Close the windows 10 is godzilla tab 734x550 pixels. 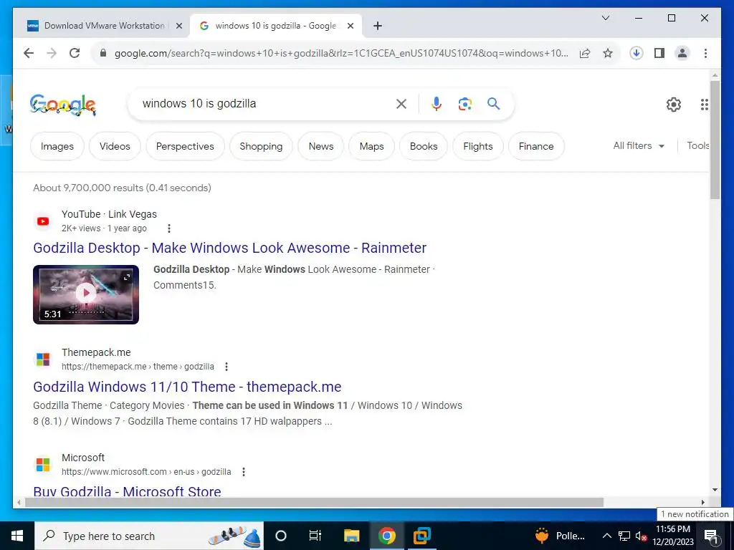tap(350, 26)
